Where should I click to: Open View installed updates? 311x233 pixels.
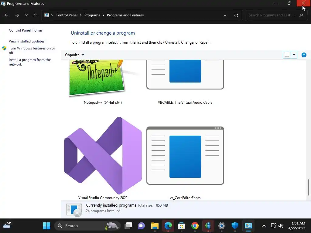[x=27, y=41]
